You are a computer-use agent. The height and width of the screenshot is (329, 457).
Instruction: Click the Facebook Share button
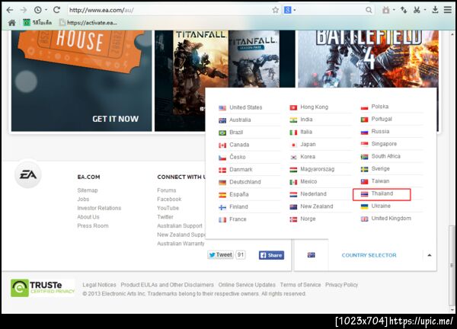(271, 255)
